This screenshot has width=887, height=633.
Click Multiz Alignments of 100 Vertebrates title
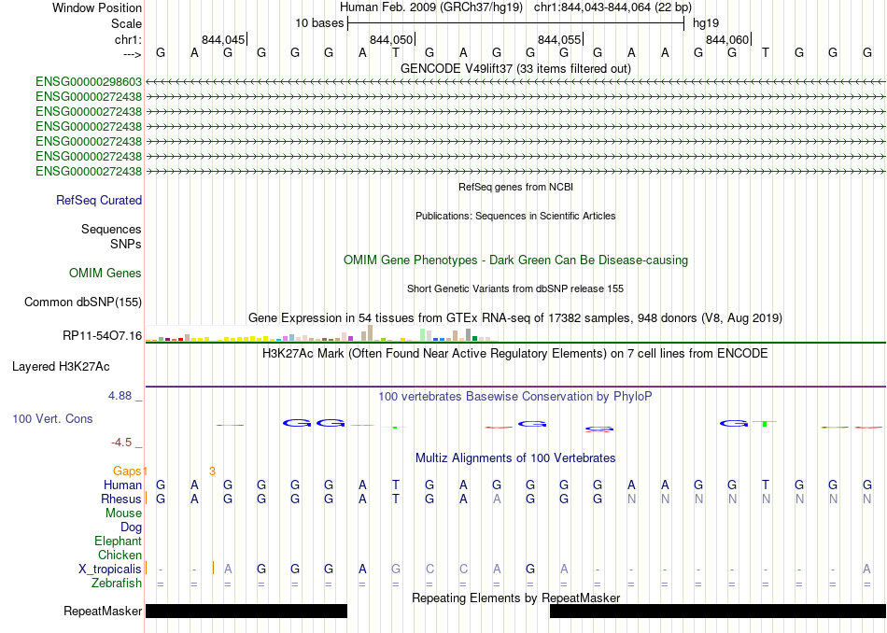(x=515, y=458)
